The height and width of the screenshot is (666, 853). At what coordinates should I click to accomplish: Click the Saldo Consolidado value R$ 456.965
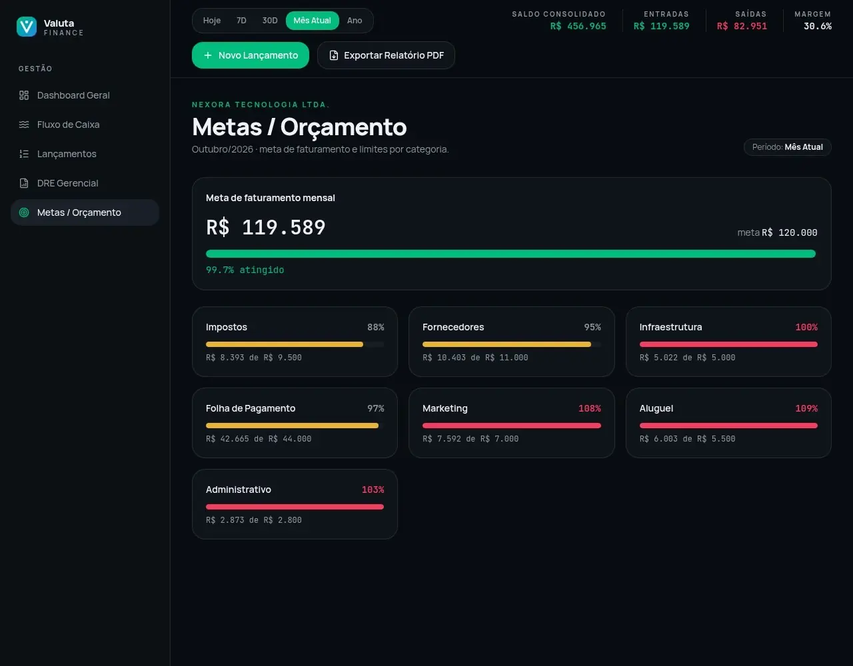click(578, 26)
